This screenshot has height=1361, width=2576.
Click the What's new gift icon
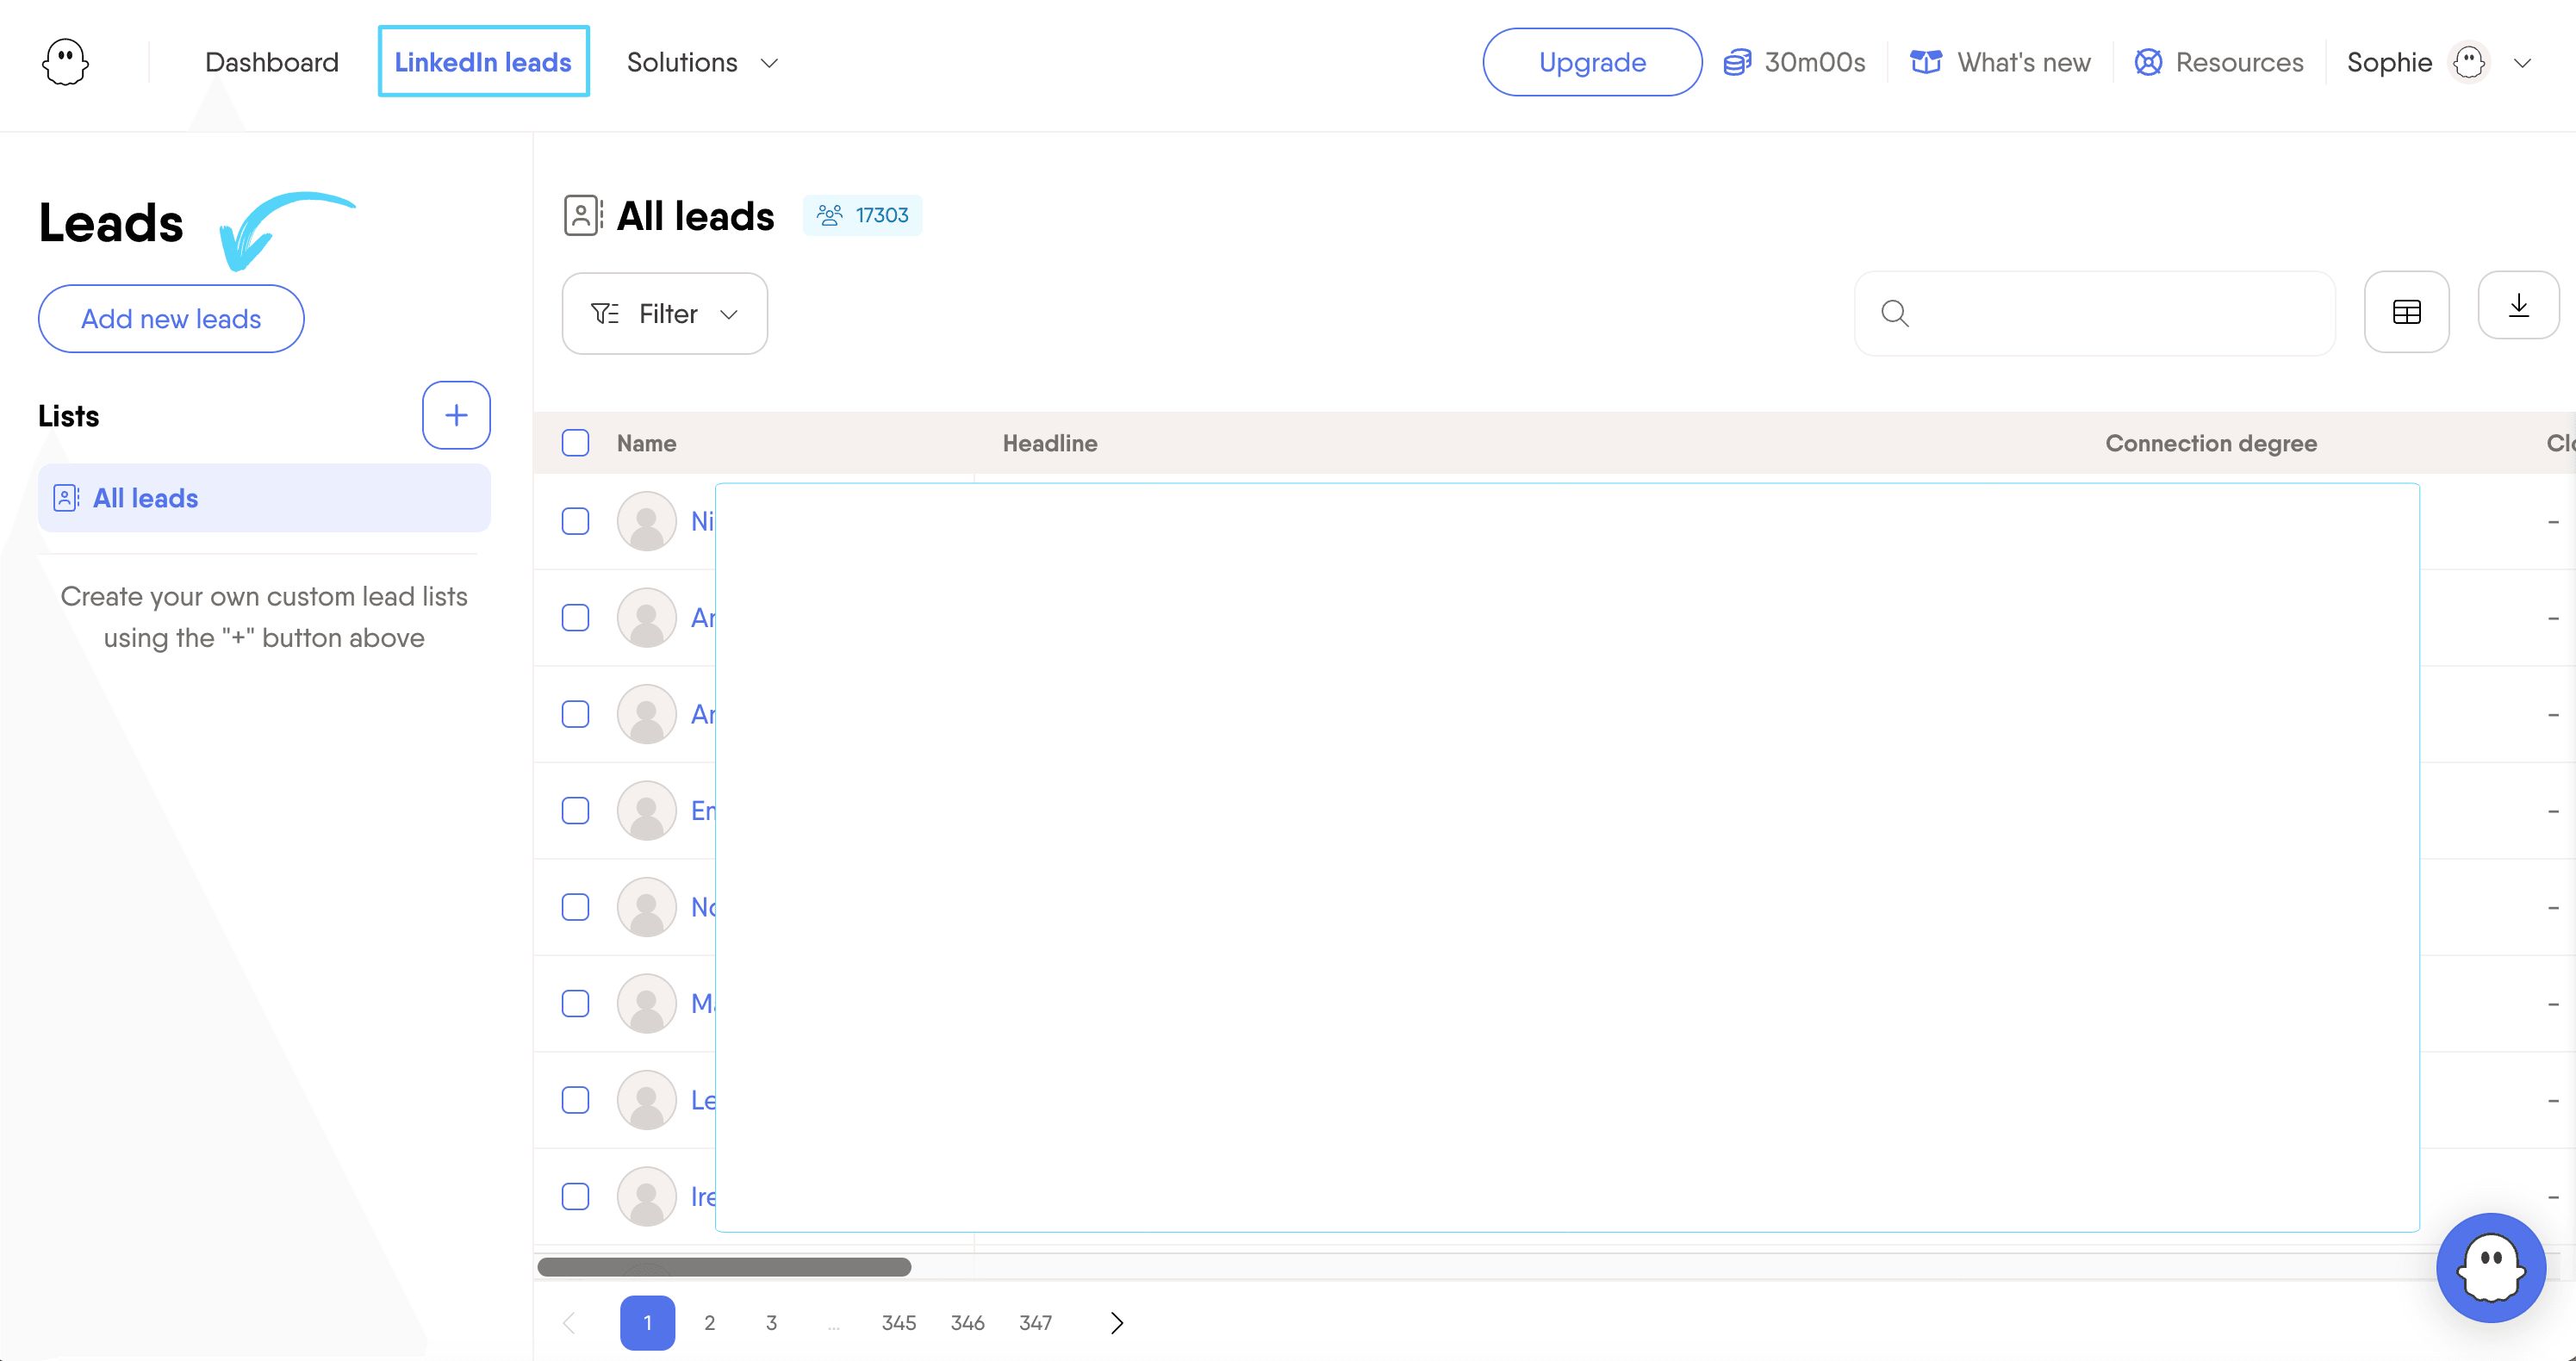[x=1926, y=62]
